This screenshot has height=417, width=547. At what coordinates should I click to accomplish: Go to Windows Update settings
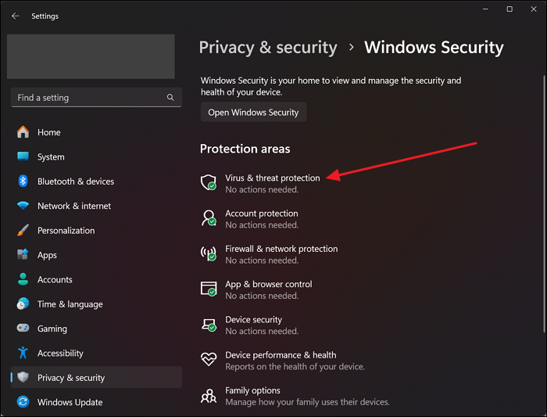point(70,402)
